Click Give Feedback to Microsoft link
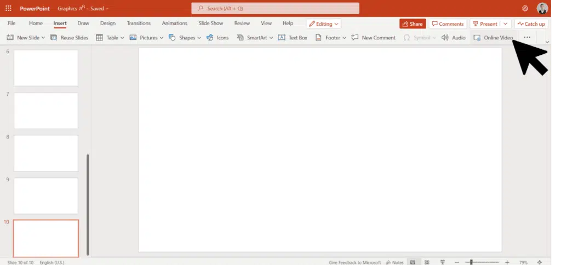The width and height of the screenshot is (561, 265). 354,262
